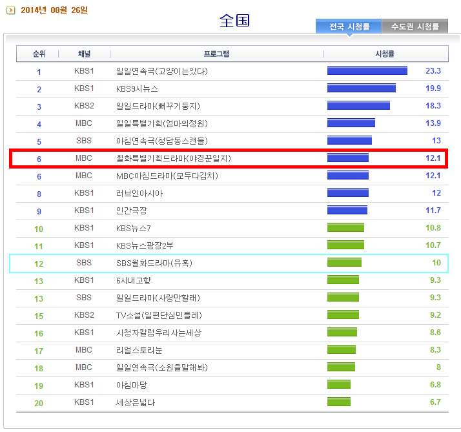The height and width of the screenshot is (432, 461).
Task: Select program 리얼스토리눈
Action: (x=139, y=350)
